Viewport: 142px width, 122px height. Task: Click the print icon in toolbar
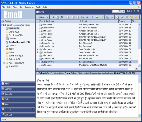(x=52, y=17)
